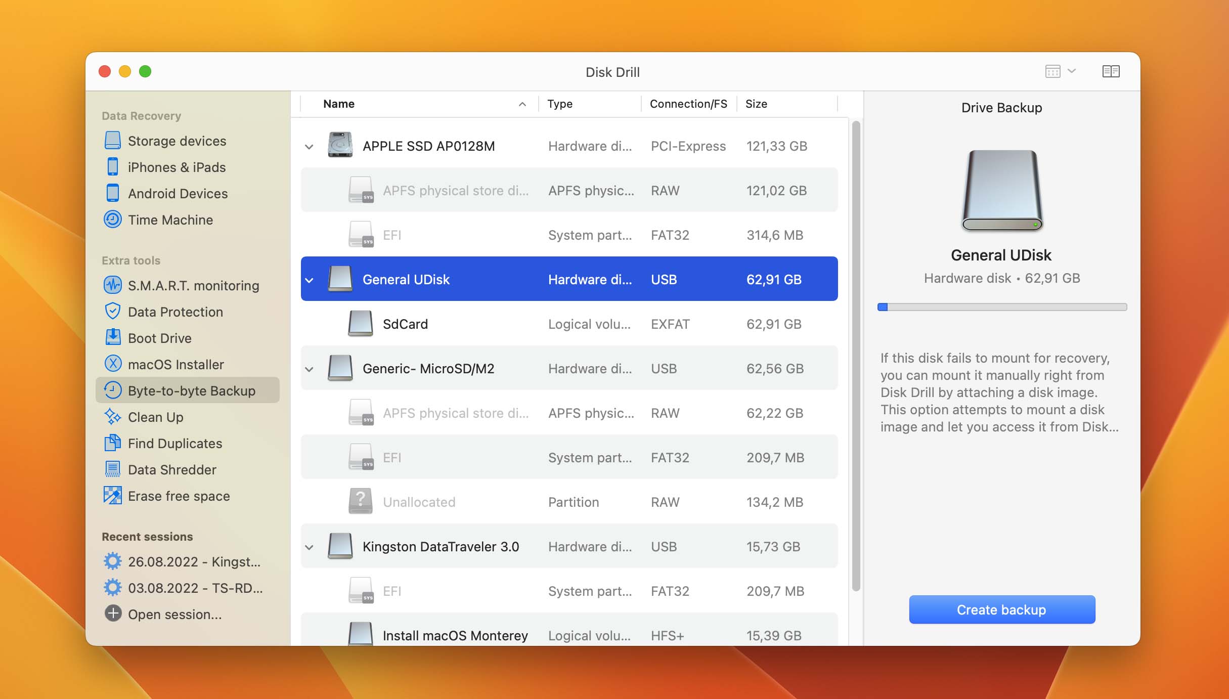Click APPLE SSD AP0128M drive icon

(340, 145)
